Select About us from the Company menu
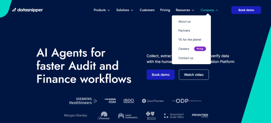The image size is (271, 123). [x=184, y=22]
